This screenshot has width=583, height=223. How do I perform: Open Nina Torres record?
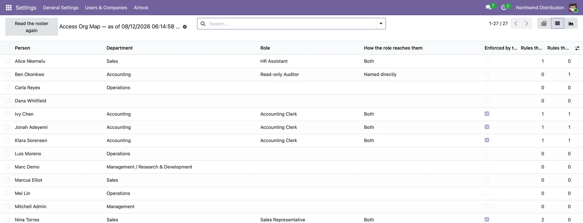(x=27, y=220)
